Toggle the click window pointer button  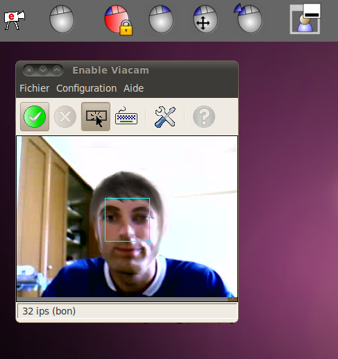pyautogui.click(x=96, y=117)
